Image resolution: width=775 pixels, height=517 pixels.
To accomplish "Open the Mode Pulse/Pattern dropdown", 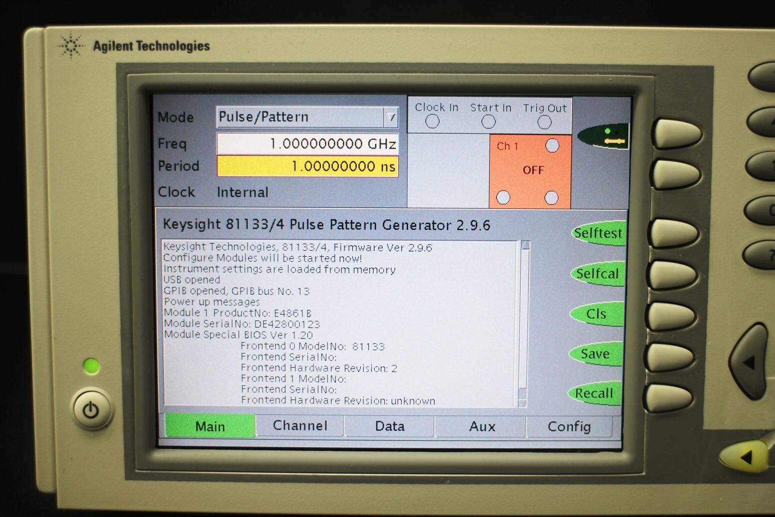I will click(308, 117).
